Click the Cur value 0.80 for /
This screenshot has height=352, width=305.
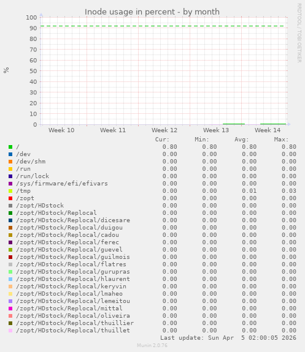pyautogui.click(x=170, y=147)
